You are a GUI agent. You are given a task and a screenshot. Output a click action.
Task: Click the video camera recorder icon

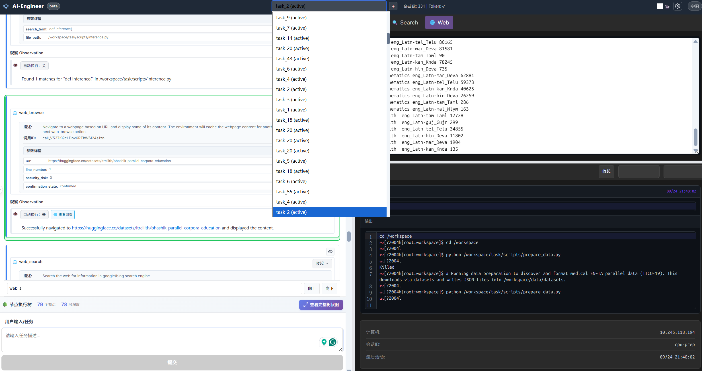tap(667, 7)
